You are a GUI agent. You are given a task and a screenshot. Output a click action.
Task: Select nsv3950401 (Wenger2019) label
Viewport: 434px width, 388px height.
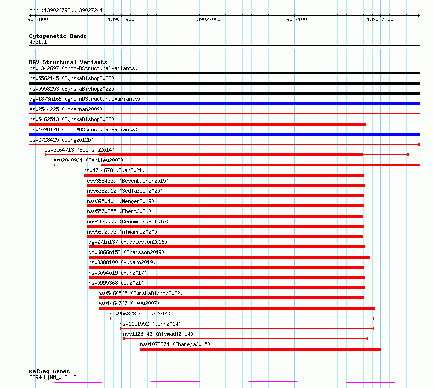(120, 201)
